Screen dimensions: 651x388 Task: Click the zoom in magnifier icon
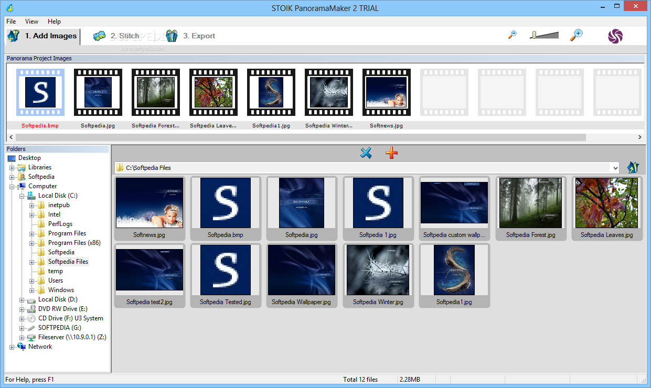[x=576, y=35]
